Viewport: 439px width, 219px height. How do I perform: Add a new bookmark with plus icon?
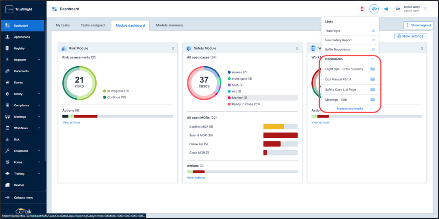pyautogui.click(x=373, y=59)
